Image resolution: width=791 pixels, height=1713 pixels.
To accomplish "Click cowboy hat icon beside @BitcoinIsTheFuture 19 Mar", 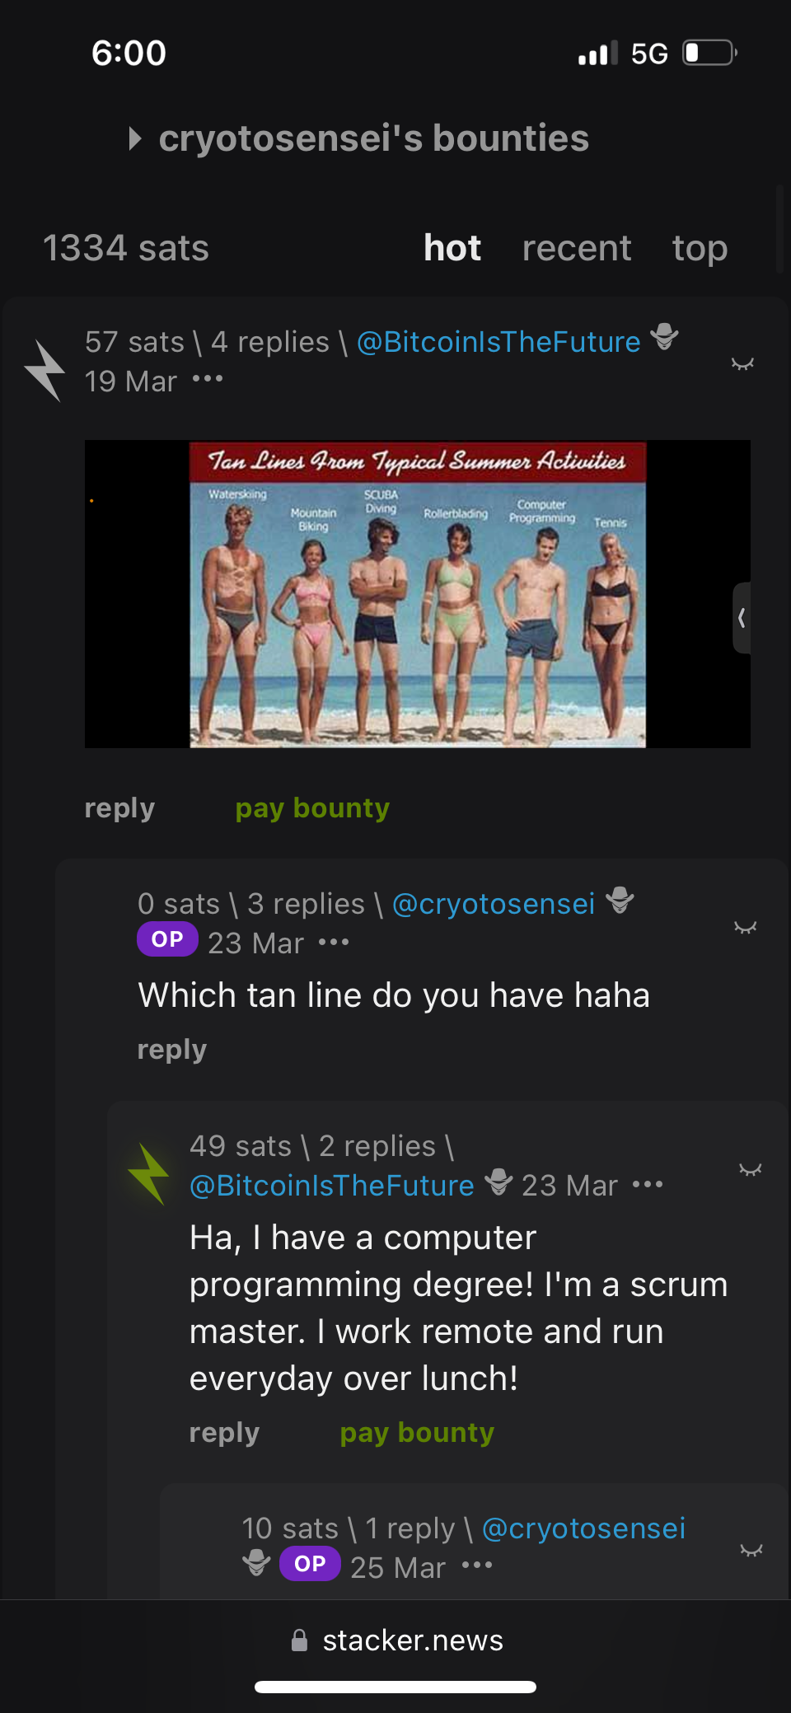I will coord(664,337).
